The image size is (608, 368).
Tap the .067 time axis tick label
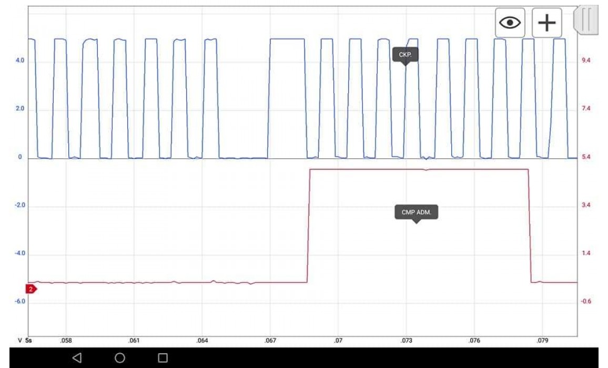coord(270,341)
